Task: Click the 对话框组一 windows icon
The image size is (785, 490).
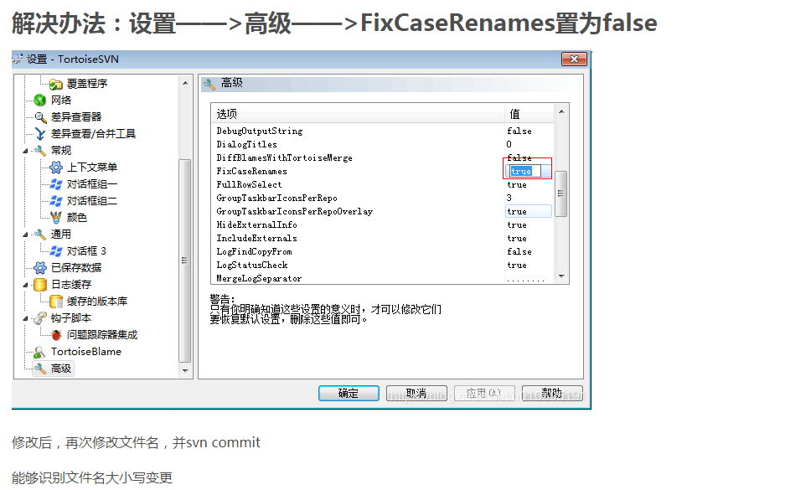Action: click(x=56, y=184)
